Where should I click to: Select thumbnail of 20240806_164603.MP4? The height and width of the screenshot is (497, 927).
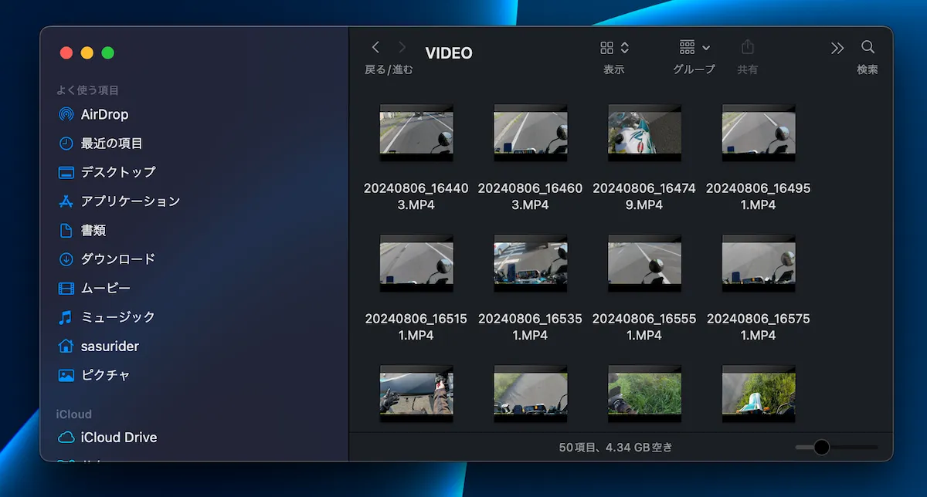click(x=531, y=133)
